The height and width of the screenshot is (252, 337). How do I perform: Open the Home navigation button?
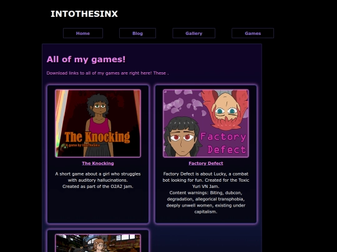(x=83, y=33)
